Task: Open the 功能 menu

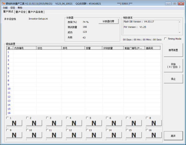Action: pos(5,8)
